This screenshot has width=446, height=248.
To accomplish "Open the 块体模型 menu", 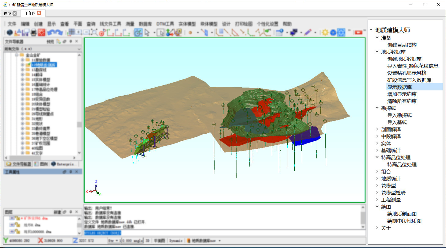I will (x=209, y=24).
